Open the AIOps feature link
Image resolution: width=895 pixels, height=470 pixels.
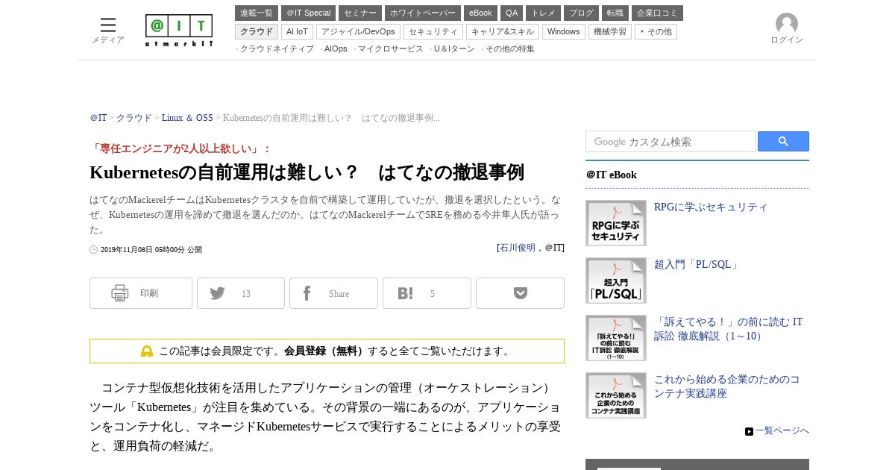tap(336, 49)
